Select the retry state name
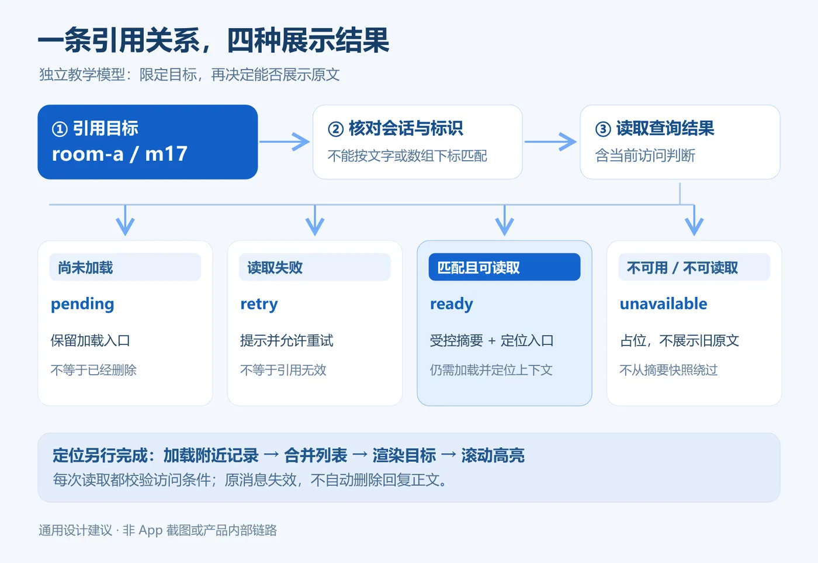818x563 pixels. pos(259,304)
